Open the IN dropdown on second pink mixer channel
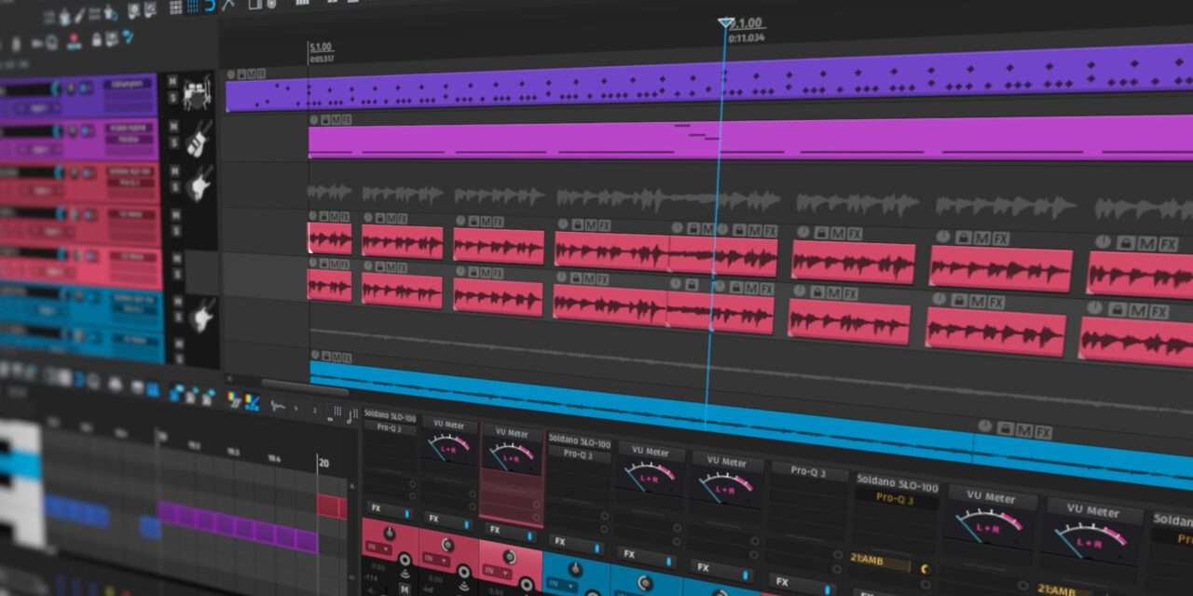 pyautogui.click(x=435, y=562)
